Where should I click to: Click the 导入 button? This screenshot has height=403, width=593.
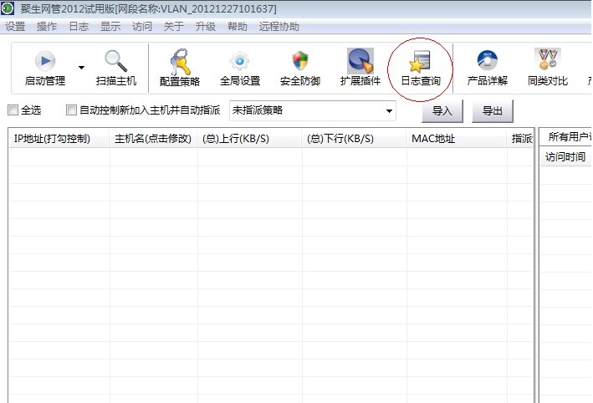point(442,111)
